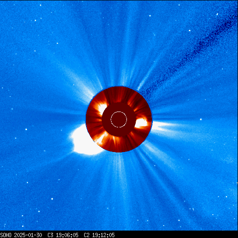Click the SOHO label text
Viewport: 238px width, 238px height.
click(x=6, y=235)
